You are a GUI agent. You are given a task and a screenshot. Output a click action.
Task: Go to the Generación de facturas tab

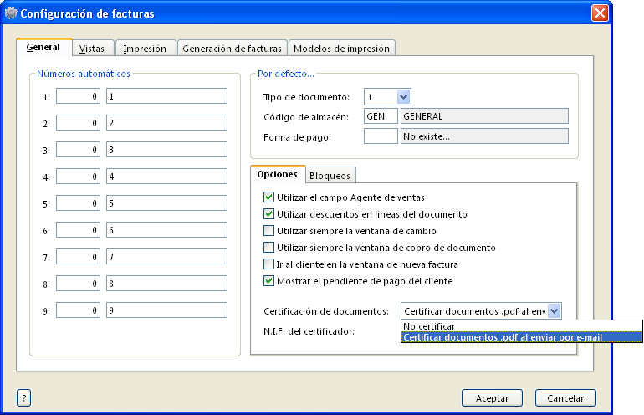233,49
